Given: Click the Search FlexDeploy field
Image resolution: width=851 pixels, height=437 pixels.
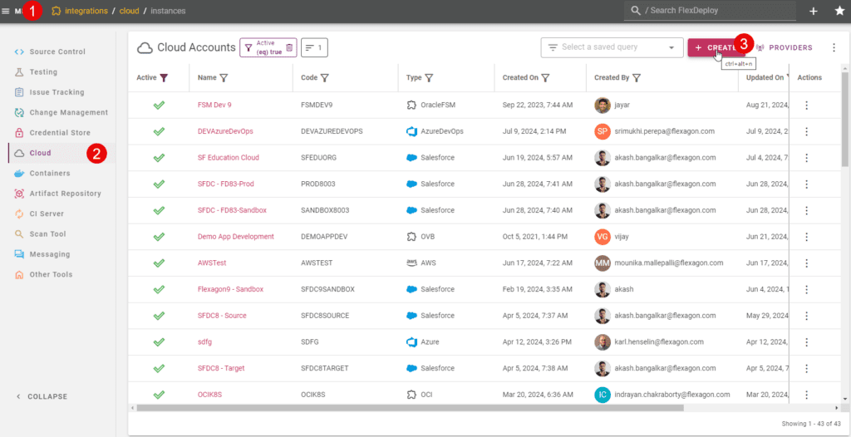Looking at the screenshot, I should [x=712, y=11].
